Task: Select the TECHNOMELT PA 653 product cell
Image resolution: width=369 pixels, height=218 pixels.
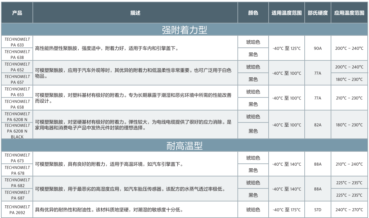Action: 17,92
